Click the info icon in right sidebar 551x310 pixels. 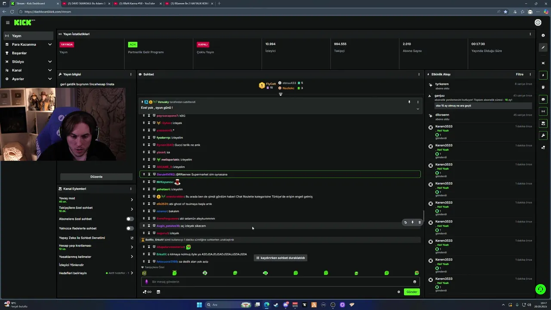tap(543, 35)
